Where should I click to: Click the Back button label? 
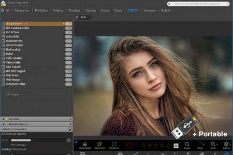tap(84, 17)
